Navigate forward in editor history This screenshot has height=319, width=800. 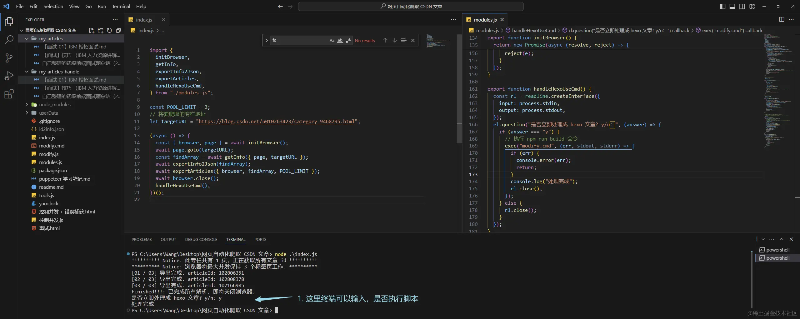pyautogui.click(x=290, y=6)
